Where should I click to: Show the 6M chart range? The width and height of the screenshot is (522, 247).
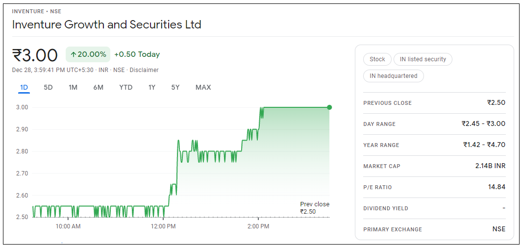pos(98,88)
